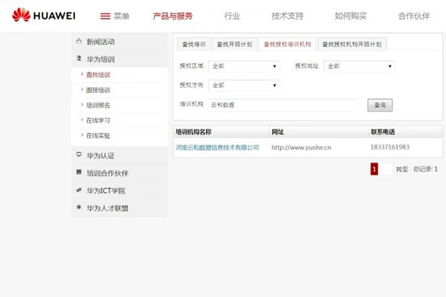Open 合作伙伴 in top navigation
The image size is (446, 297).
click(414, 16)
